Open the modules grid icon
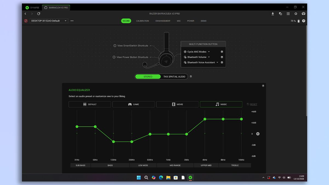Viewport: 329px width, 185px height. pos(288,14)
